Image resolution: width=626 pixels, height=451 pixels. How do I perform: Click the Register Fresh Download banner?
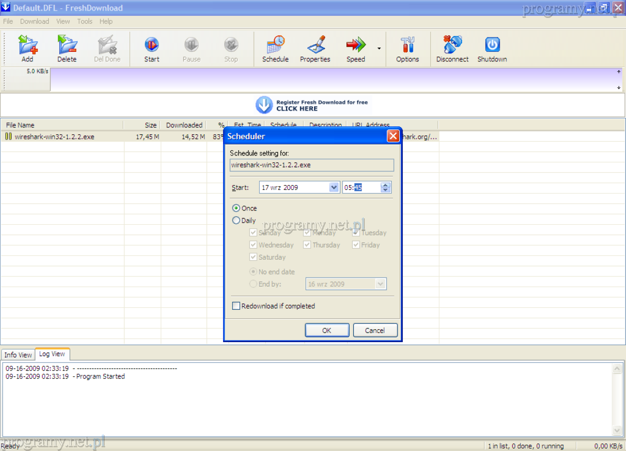[312, 105]
